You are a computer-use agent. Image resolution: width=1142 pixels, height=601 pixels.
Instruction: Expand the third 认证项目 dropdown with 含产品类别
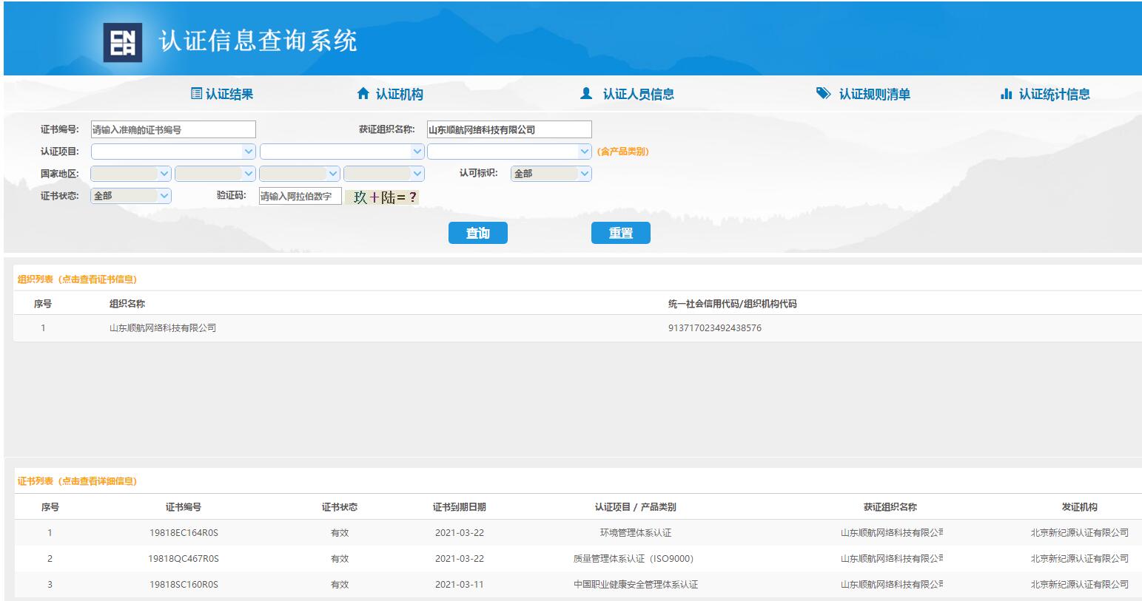coord(509,152)
